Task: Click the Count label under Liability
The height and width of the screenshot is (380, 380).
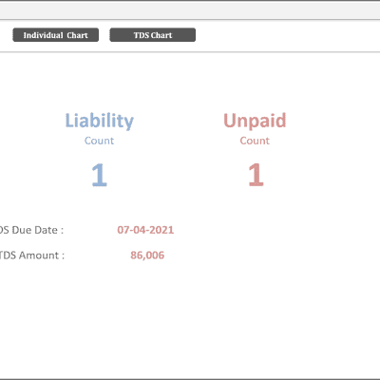Action: pos(99,141)
